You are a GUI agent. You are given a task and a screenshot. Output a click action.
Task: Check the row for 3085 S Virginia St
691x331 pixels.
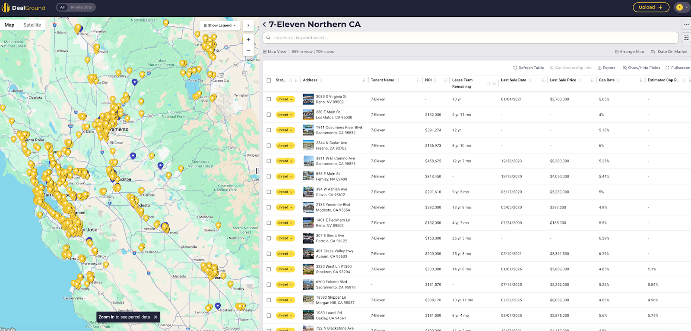[x=269, y=99]
